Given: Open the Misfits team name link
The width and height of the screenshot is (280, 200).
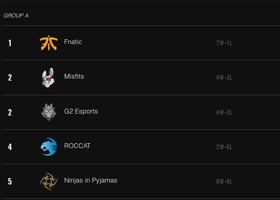Looking at the screenshot, I should (x=74, y=76).
